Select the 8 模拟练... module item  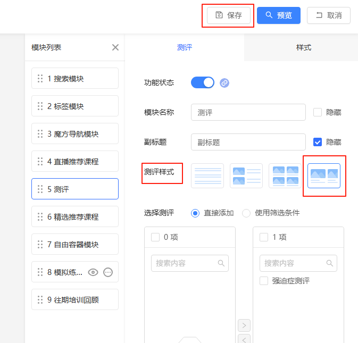click(75, 272)
